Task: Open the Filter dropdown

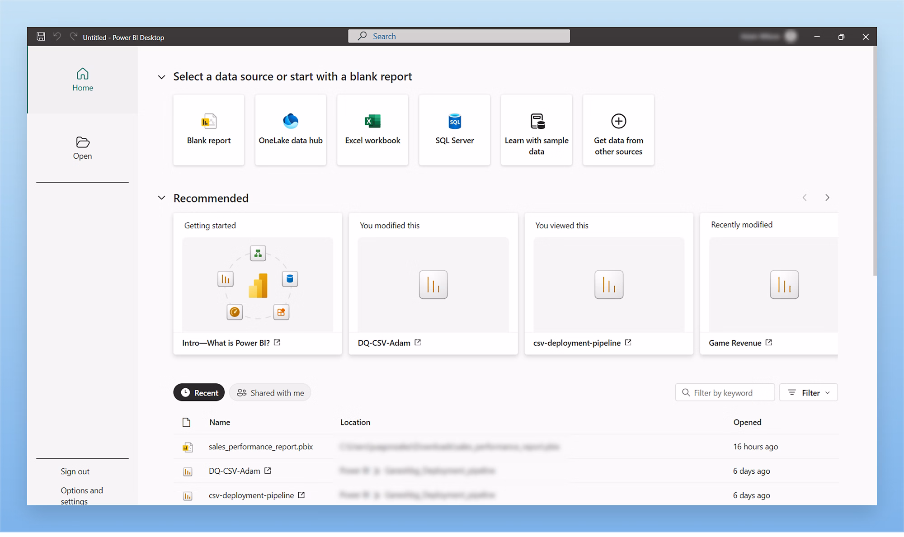Action: tap(808, 392)
